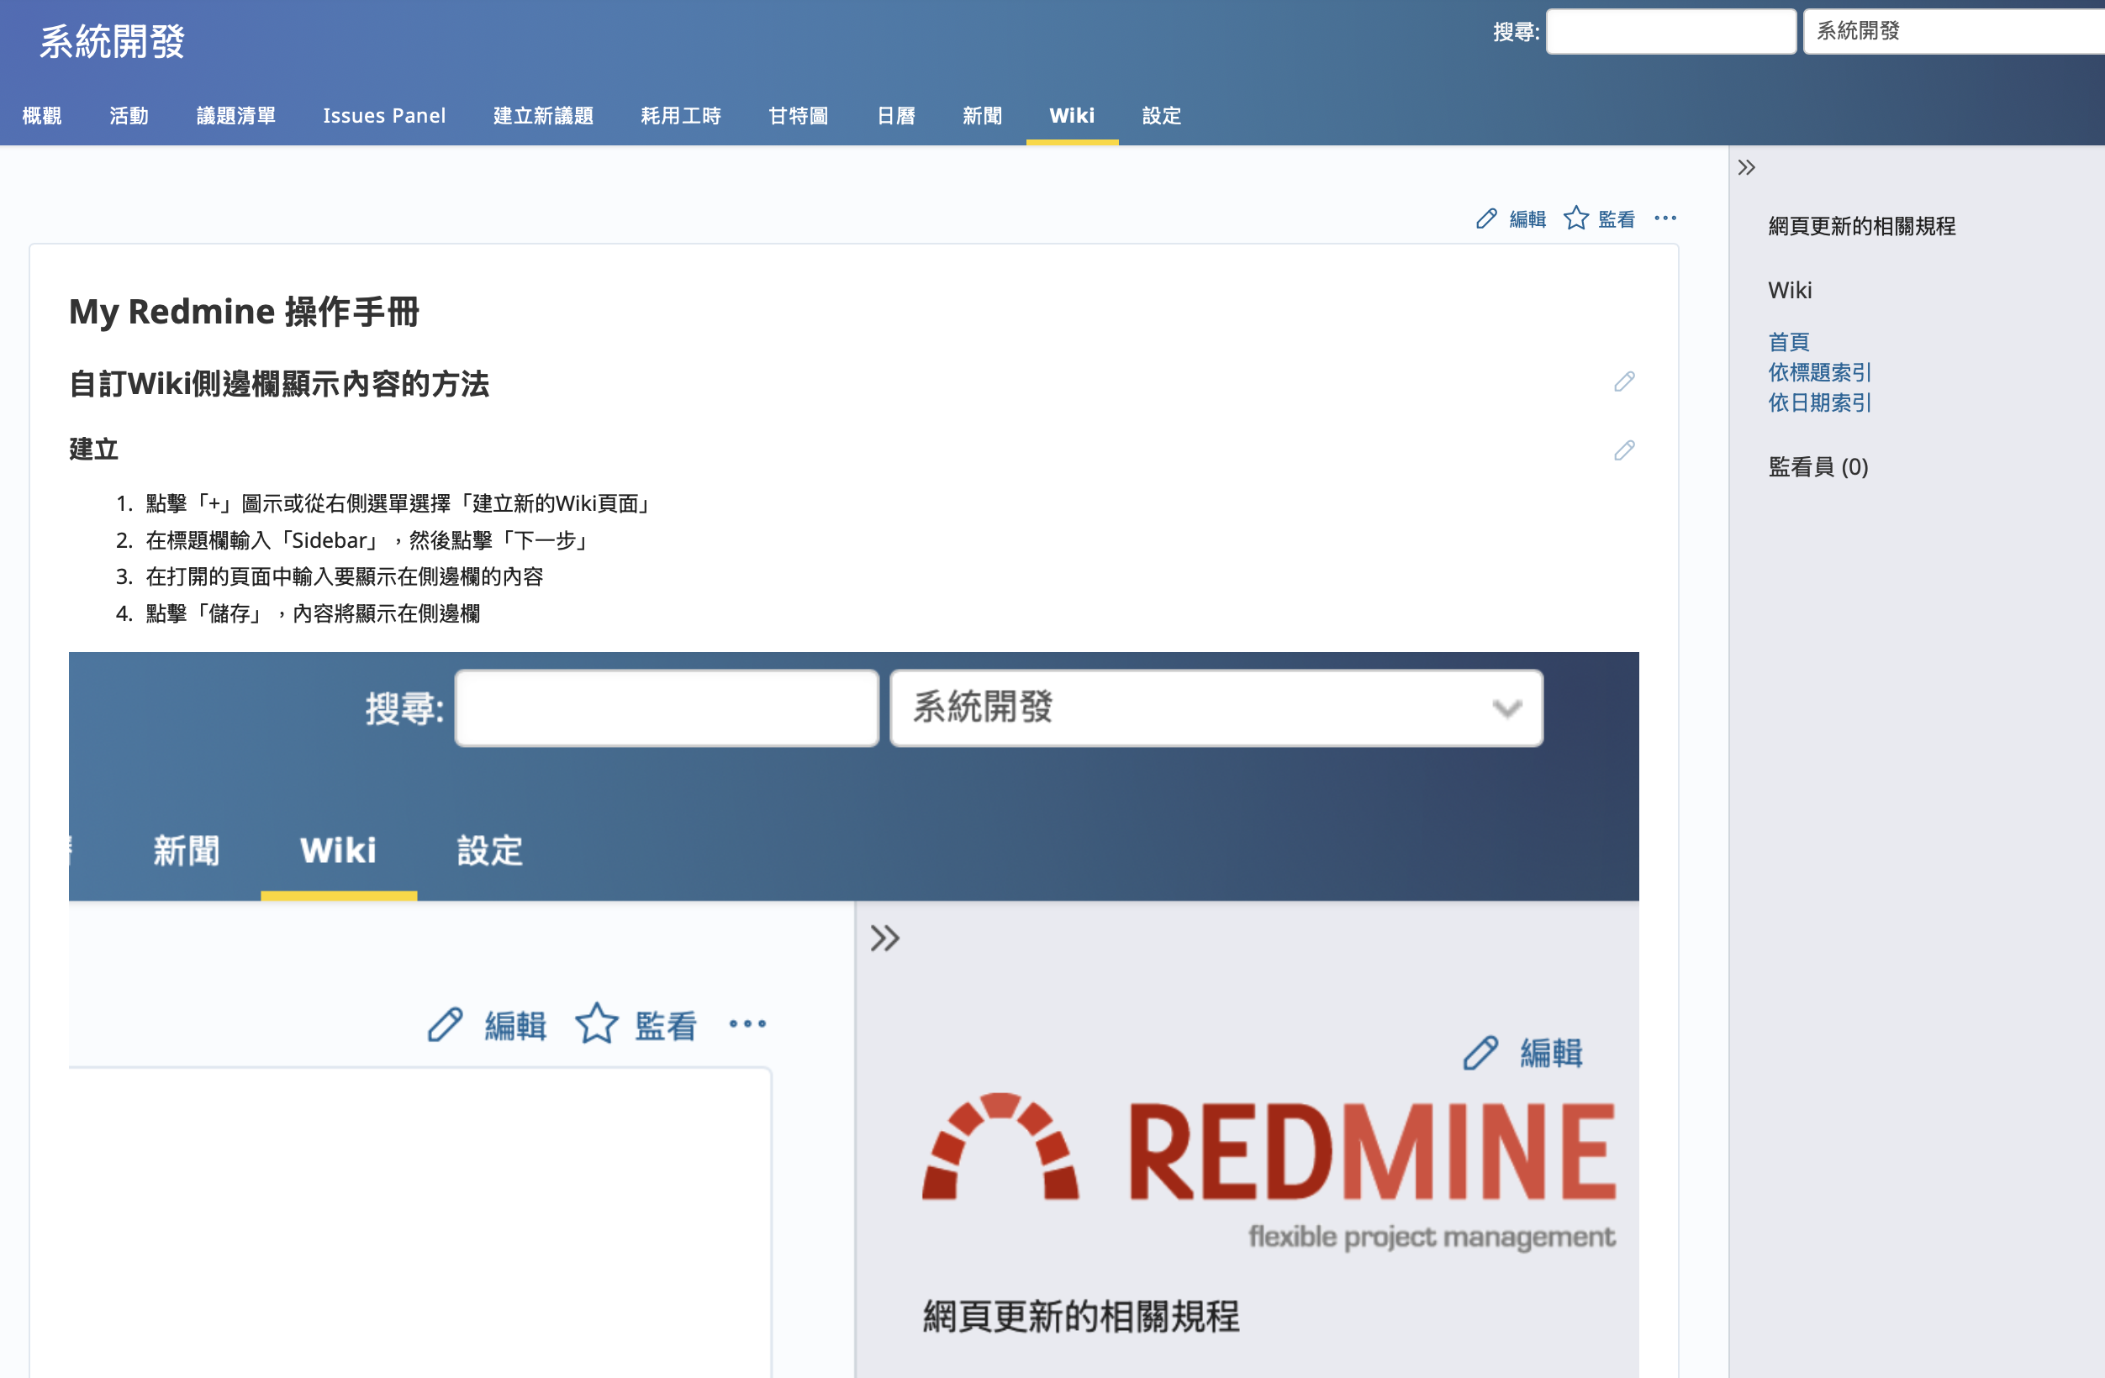Click the star icon beside 監看 above the wiki page

[1575, 218]
